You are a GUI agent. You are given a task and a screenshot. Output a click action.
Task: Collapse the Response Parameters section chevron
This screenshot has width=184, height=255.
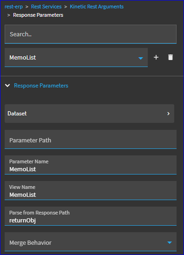click(7, 86)
